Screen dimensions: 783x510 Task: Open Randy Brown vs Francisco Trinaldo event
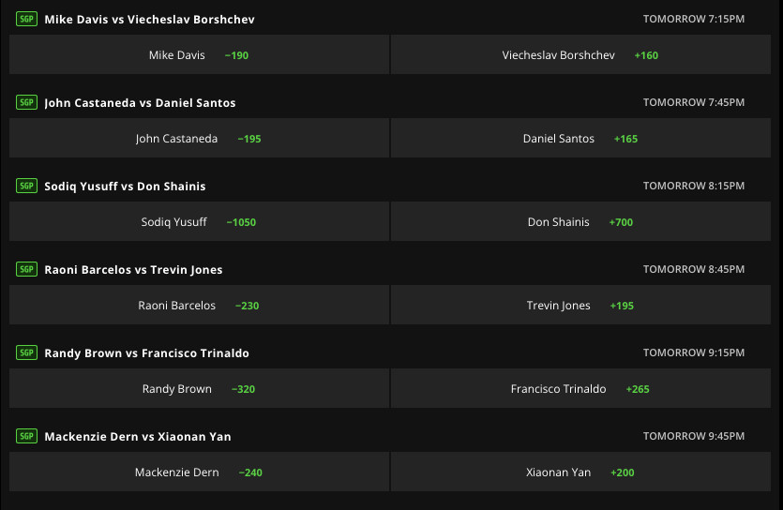click(146, 353)
